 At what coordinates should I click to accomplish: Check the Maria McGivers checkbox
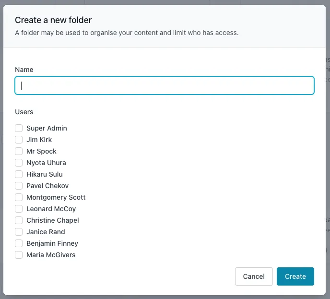(x=19, y=255)
